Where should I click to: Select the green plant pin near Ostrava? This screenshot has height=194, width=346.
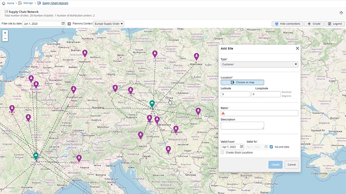pos(152,104)
